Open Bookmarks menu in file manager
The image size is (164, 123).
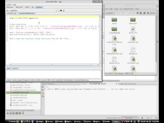coord(128,9)
